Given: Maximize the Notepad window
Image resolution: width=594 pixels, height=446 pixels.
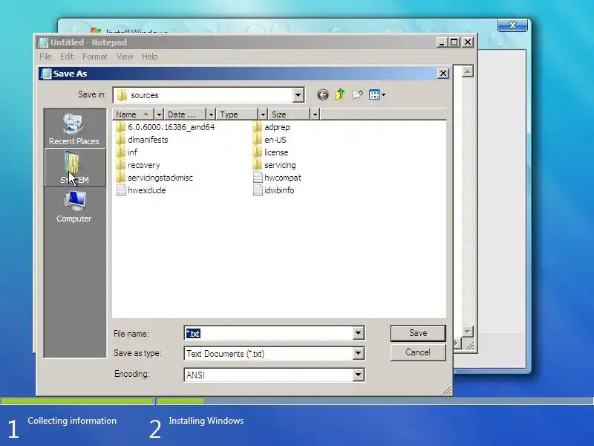Looking at the screenshot, I should click(x=454, y=42).
